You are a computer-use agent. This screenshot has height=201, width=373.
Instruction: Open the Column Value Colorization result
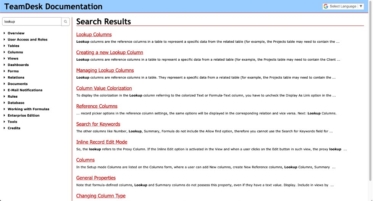(104, 88)
